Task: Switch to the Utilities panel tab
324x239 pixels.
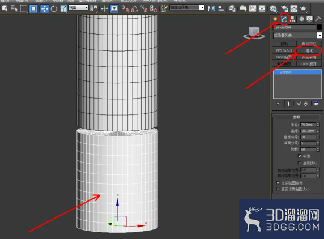Action: tap(318, 19)
